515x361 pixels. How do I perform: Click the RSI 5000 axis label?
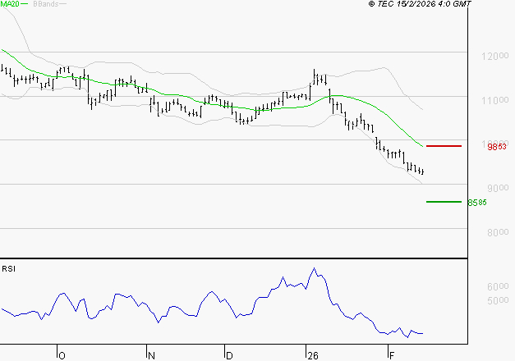click(x=498, y=300)
